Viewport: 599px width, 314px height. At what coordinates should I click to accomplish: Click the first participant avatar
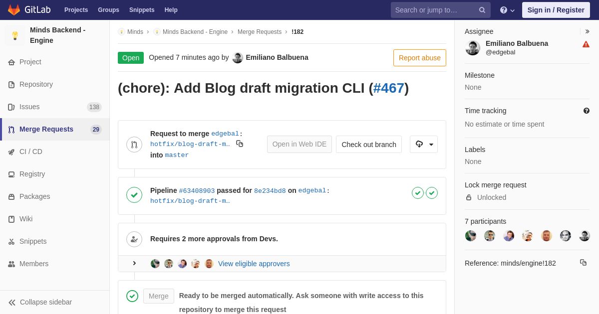(x=471, y=236)
